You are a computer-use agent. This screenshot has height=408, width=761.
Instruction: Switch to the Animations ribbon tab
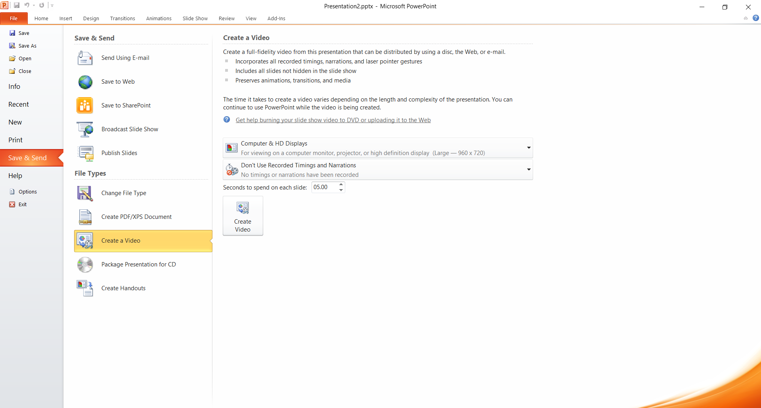pyautogui.click(x=159, y=19)
